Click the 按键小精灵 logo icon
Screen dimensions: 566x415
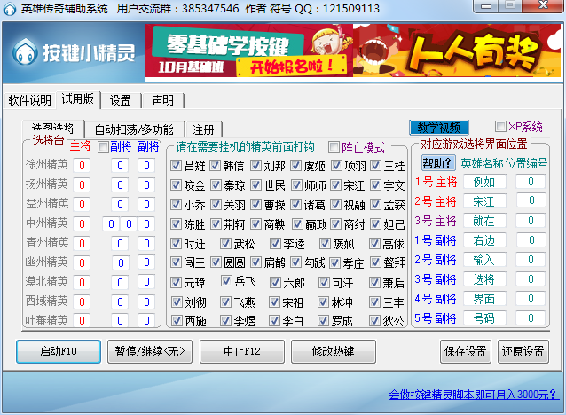(x=25, y=52)
